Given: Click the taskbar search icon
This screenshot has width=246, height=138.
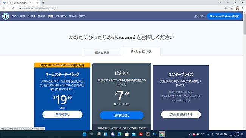Looking at the screenshot, I should tap(92, 134).
